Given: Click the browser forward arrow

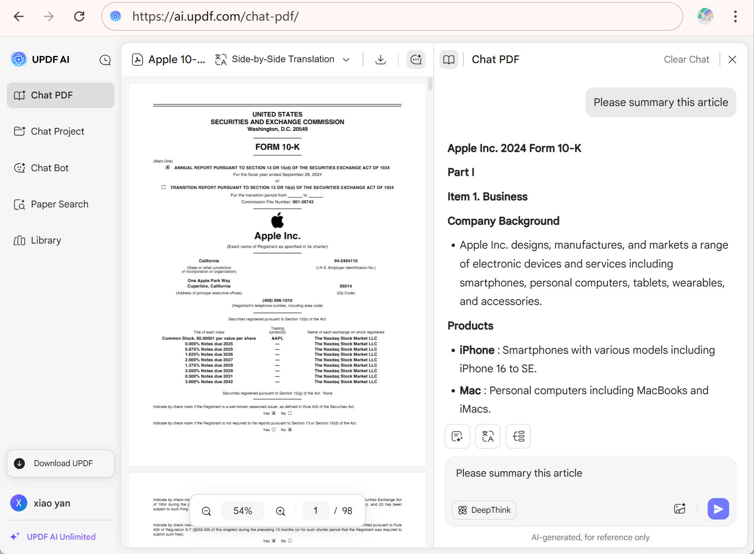Looking at the screenshot, I should (x=49, y=16).
